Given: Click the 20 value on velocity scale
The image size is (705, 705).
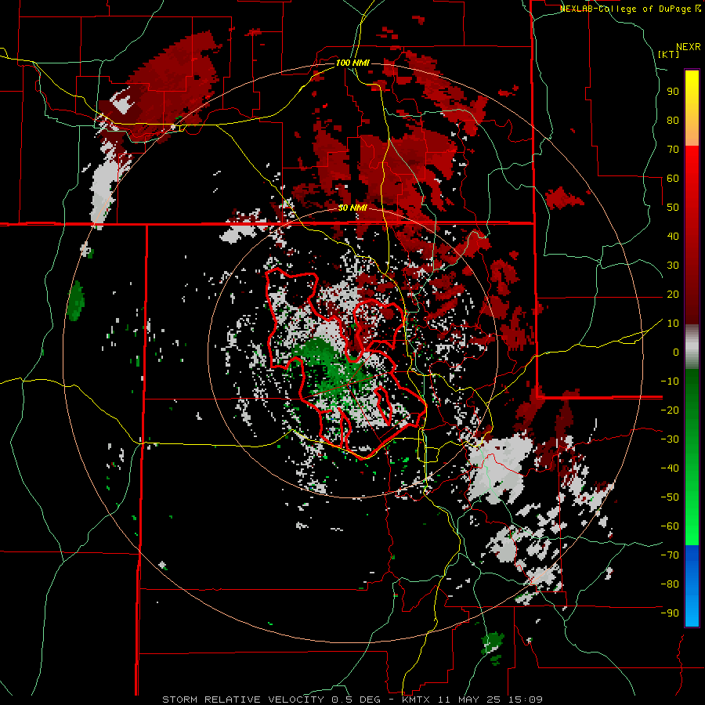Looking at the screenshot, I should (x=673, y=294).
